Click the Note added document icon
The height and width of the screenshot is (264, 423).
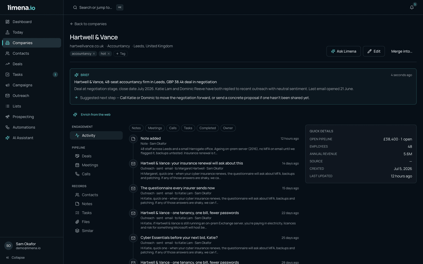[x=133, y=139]
